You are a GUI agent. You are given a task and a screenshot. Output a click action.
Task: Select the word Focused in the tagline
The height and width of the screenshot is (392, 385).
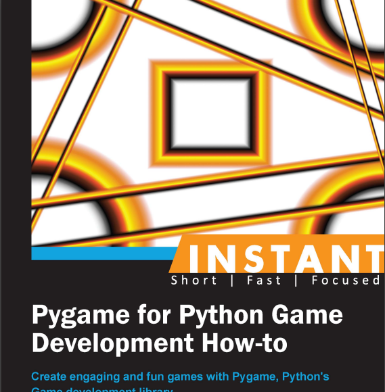tap(346, 280)
